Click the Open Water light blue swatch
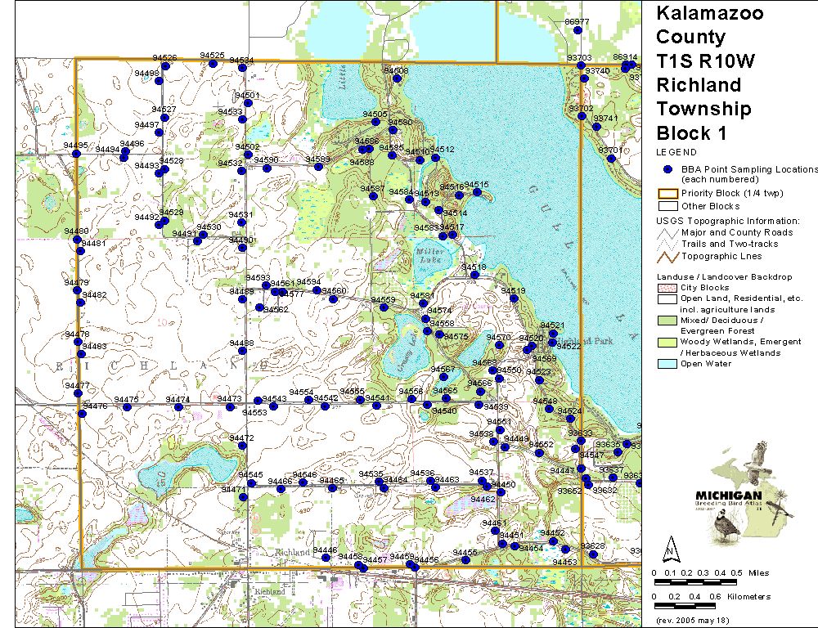 click(x=667, y=364)
